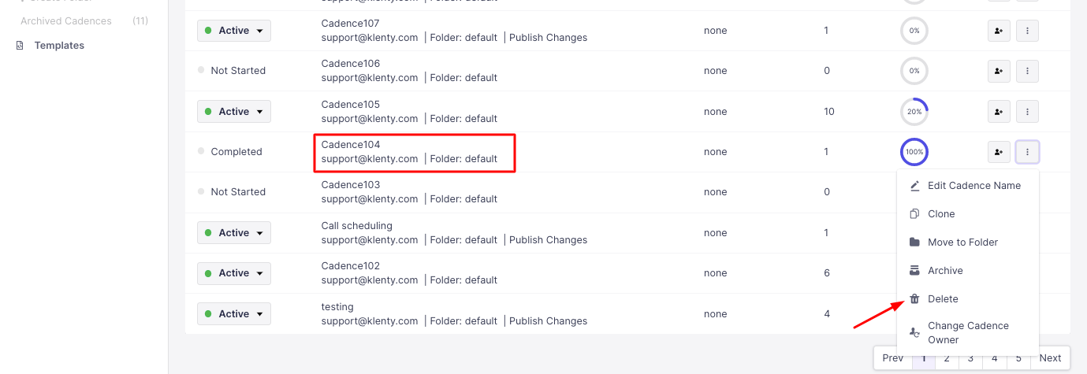Select Archive from the context menu
Image resolution: width=1087 pixels, height=374 pixels.
tap(945, 271)
